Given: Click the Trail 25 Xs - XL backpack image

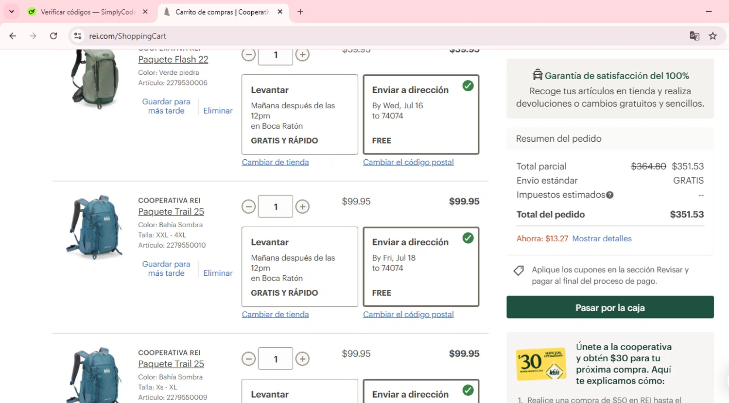Looking at the screenshot, I should coord(94,375).
